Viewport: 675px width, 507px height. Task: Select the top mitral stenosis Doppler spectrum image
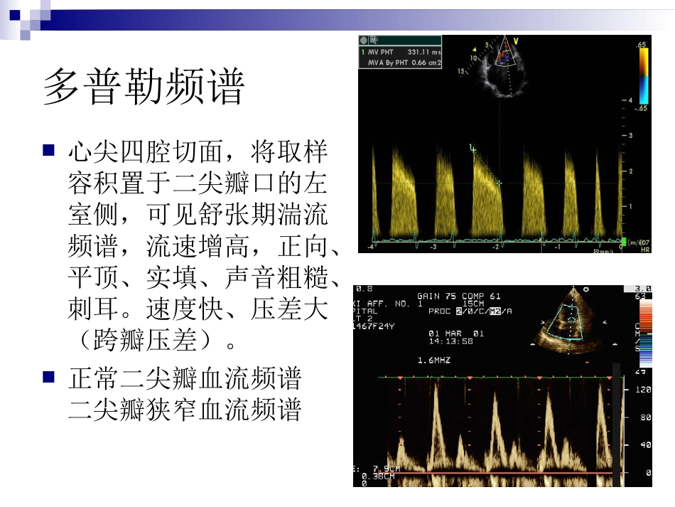[504, 144]
